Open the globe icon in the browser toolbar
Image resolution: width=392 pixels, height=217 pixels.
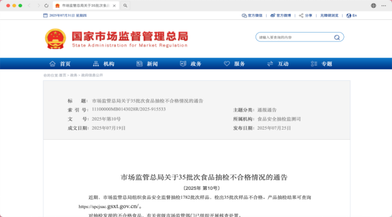[x=373, y=5]
